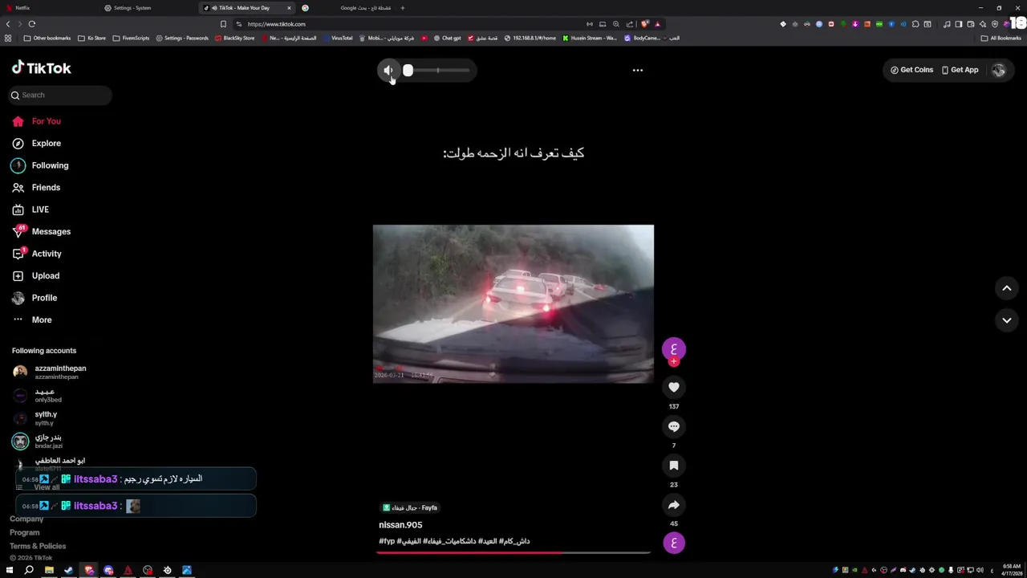The image size is (1027, 578).
Task: Open the Settings - Passwords bookmark
Action: (182, 38)
